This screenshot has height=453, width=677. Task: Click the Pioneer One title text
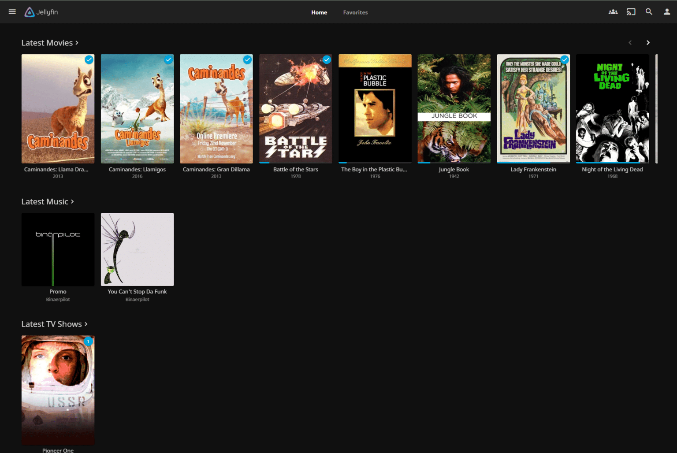tap(58, 450)
